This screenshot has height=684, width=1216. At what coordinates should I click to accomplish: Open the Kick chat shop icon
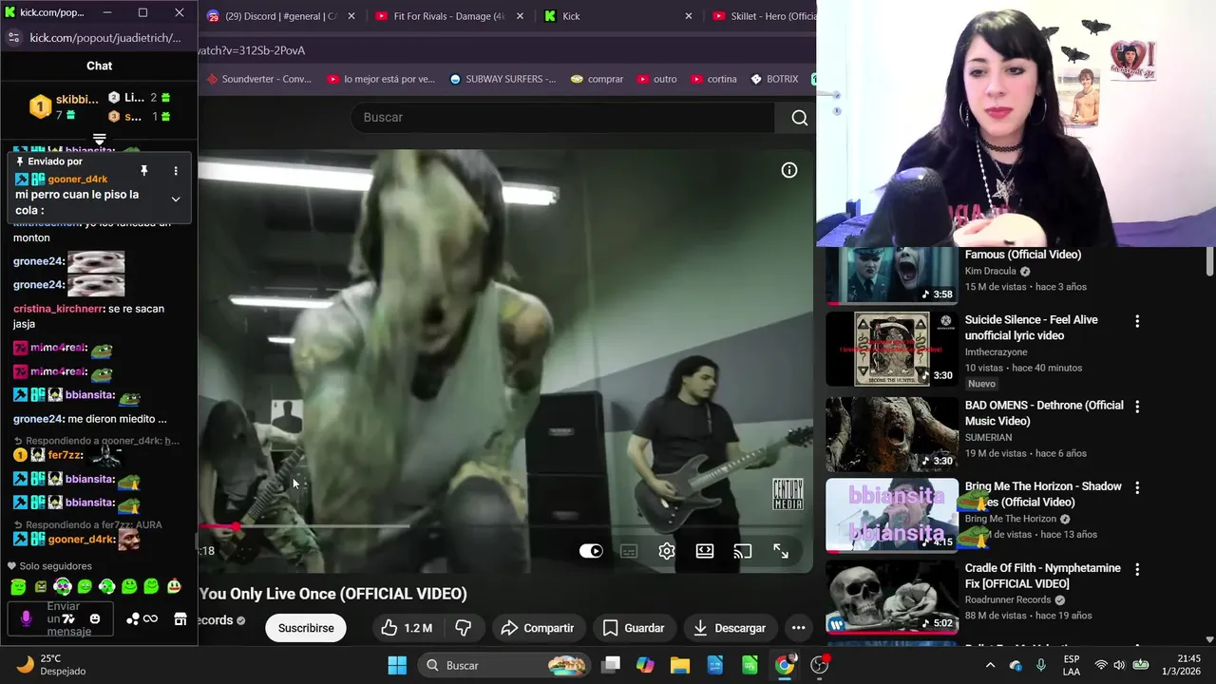pyautogui.click(x=180, y=618)
